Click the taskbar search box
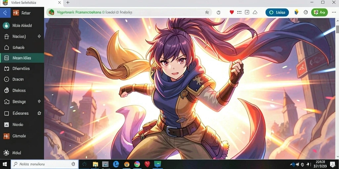 pos(44,164)
